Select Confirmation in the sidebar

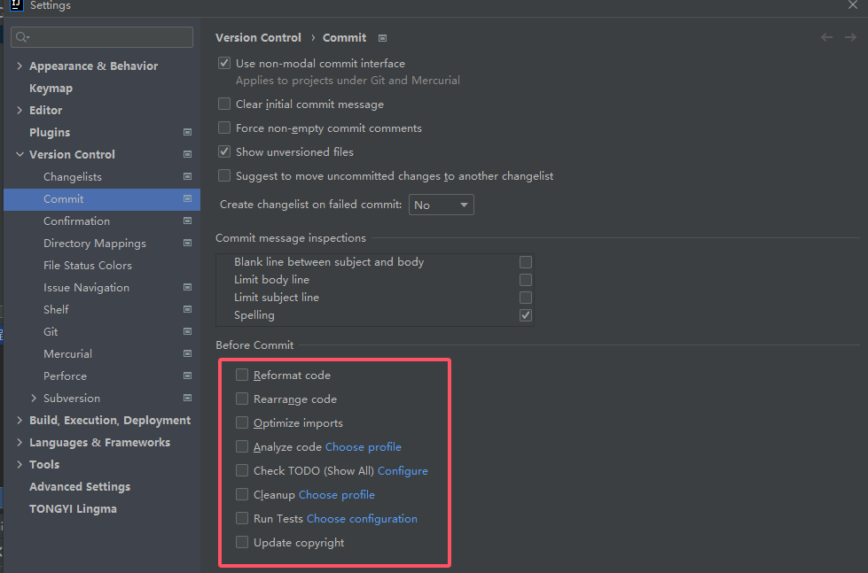[77, 221]
